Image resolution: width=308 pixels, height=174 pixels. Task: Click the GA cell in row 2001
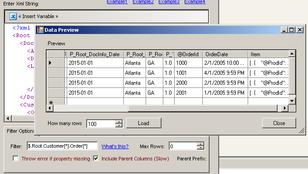154,92
